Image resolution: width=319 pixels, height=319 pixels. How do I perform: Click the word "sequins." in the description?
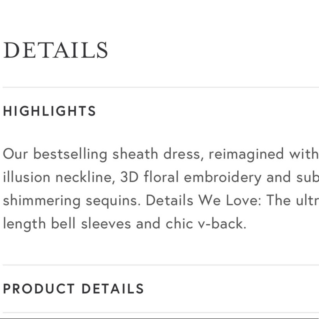point(113,201)
